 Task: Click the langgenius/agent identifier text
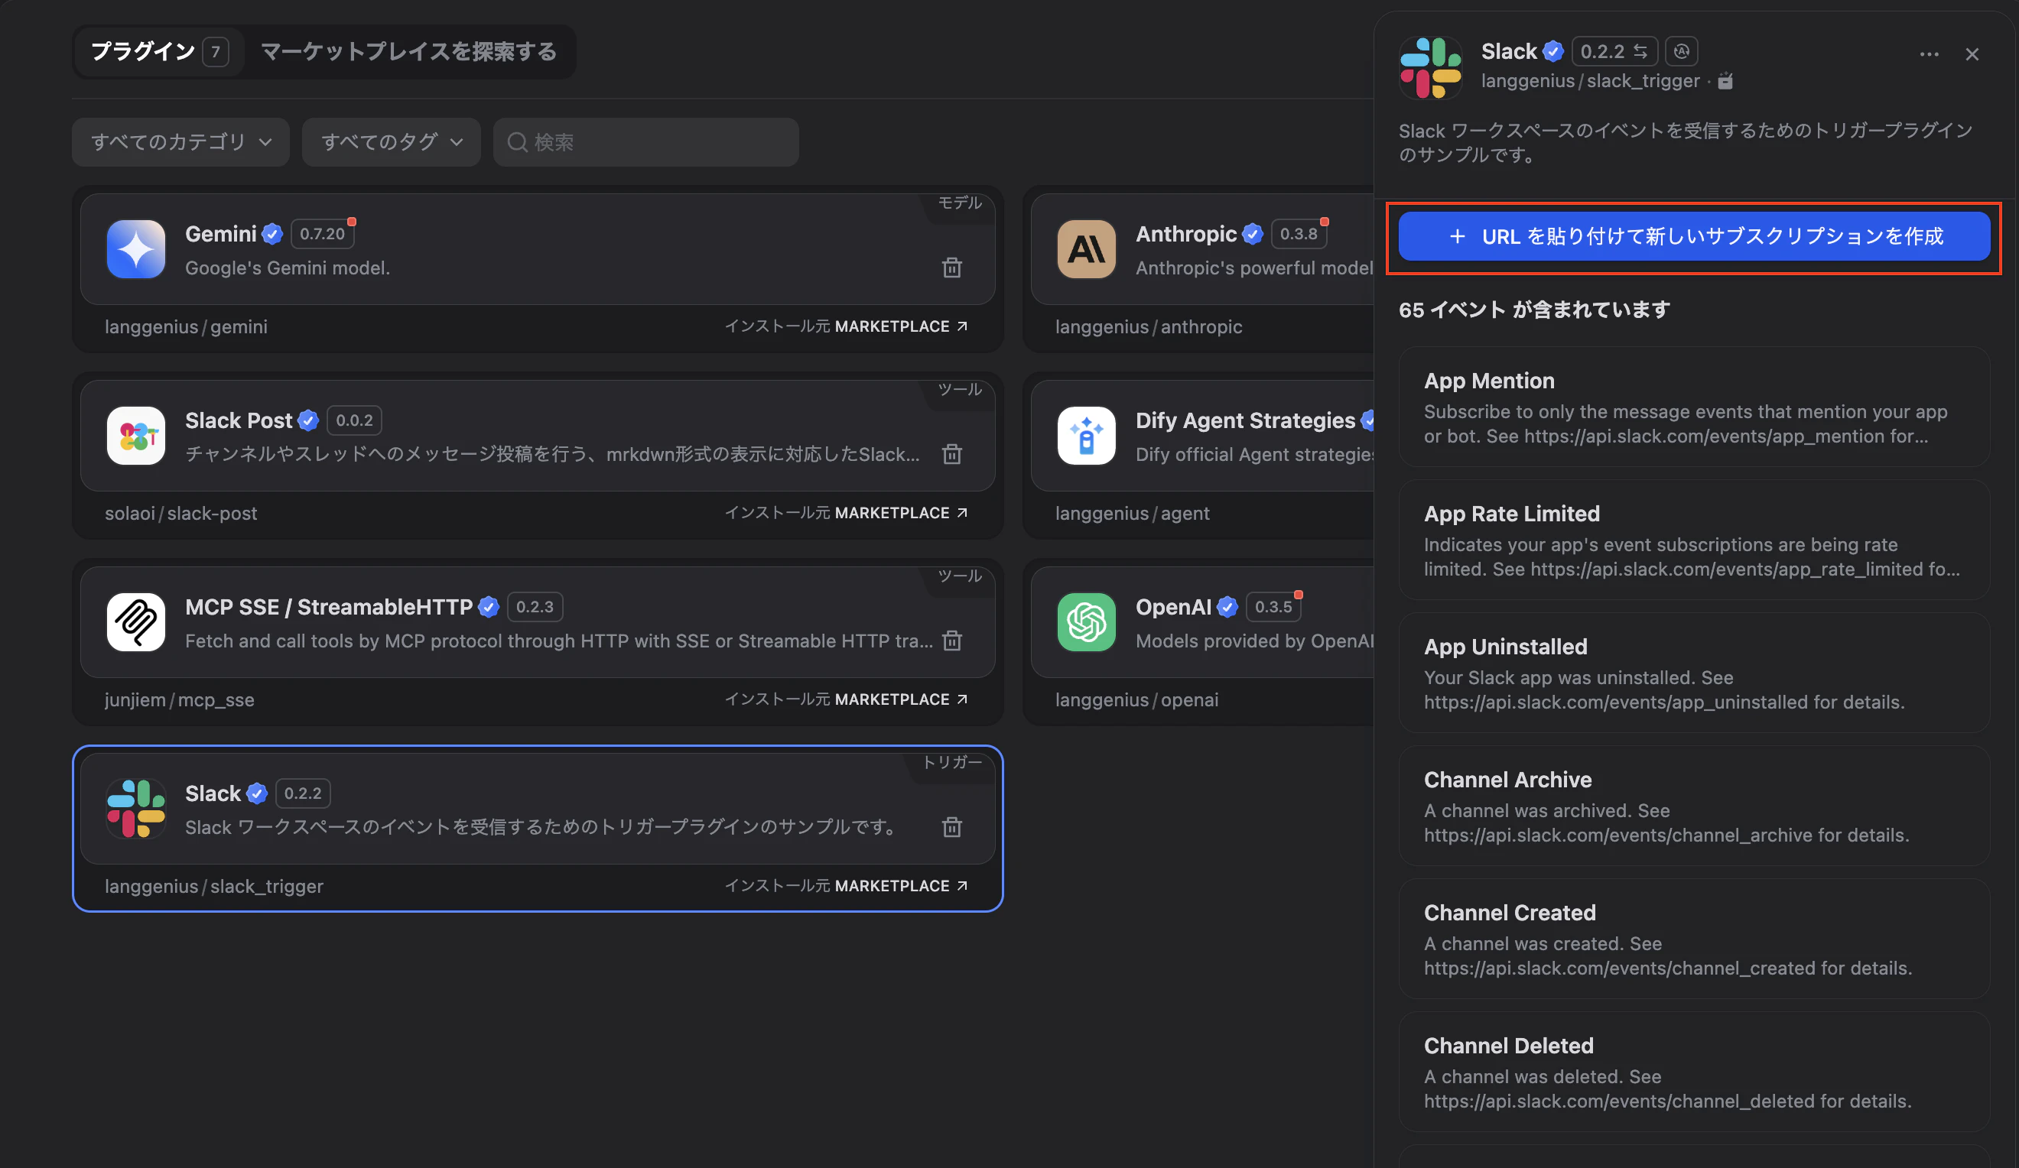click(x=1132, y=513)
